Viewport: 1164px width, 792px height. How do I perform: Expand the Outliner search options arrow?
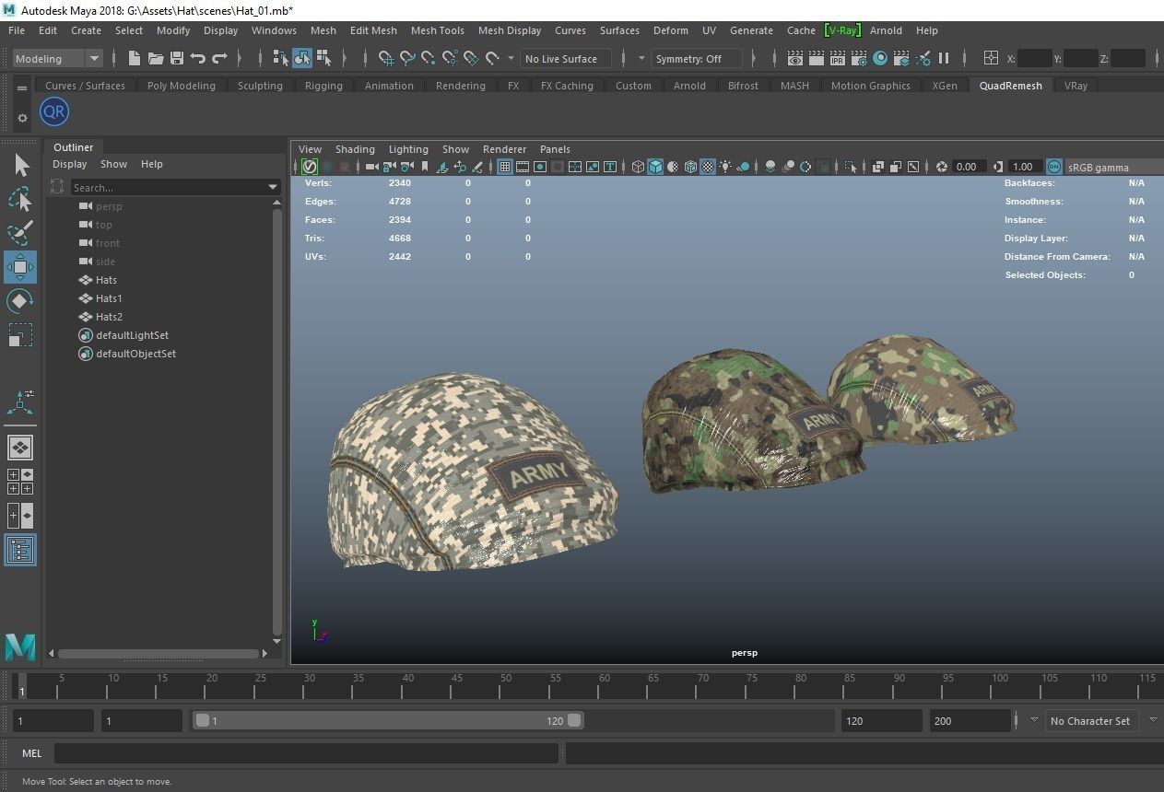(273, 187)
